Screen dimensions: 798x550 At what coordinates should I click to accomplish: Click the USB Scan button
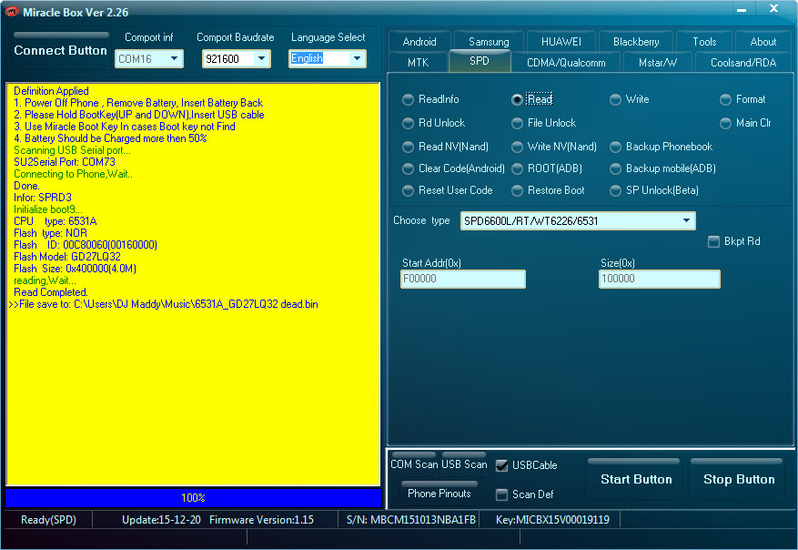464,464
